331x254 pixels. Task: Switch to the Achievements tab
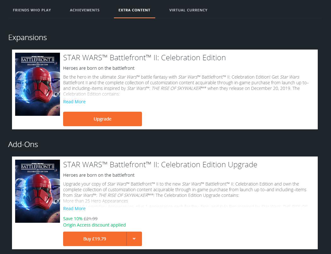click(85, 10)
